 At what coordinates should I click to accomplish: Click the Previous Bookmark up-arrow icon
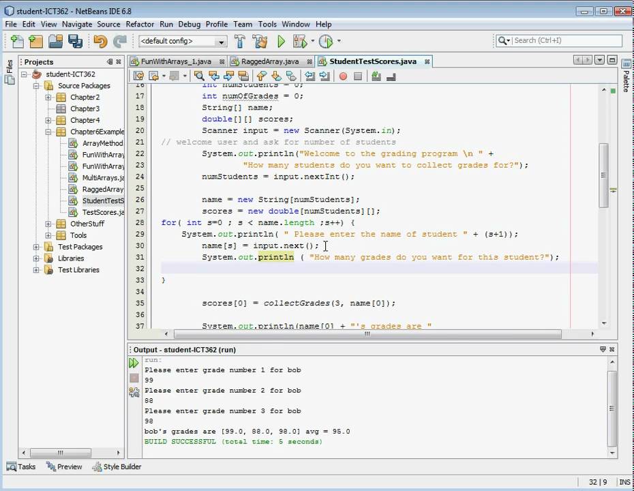262,76
